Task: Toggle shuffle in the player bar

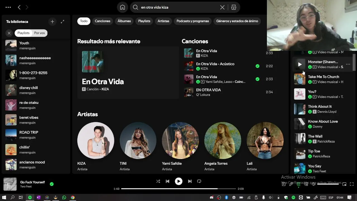Action: [158, 181]
